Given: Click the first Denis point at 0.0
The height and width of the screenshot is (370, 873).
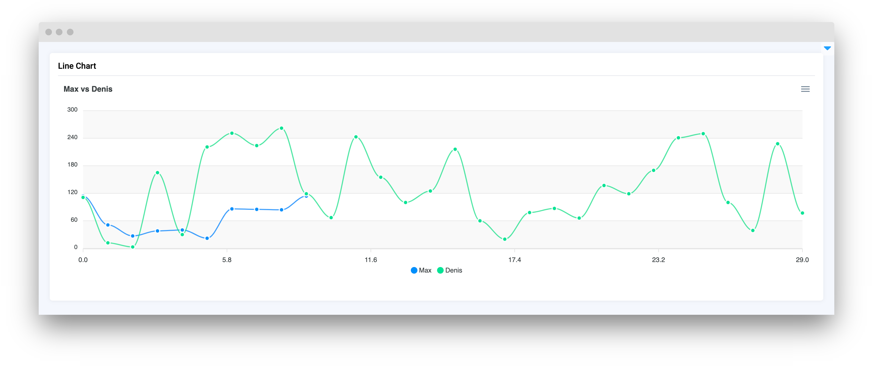Looking at the screenshot, I should [83, 197].
